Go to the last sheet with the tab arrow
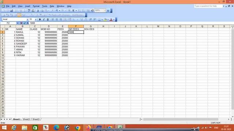This screenshot has height=131, width=234. tap(10, 119)
